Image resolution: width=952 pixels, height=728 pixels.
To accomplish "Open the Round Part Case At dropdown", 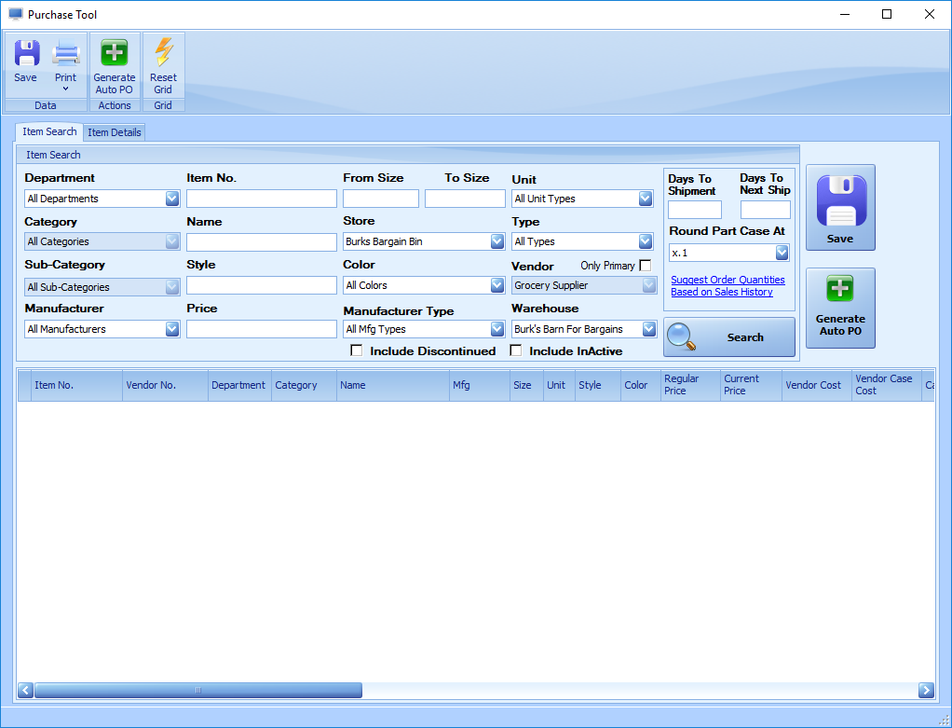I will [782, 252].
